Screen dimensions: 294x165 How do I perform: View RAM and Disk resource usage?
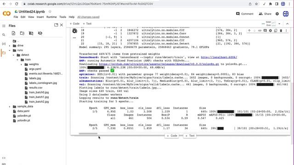[271, 23]
